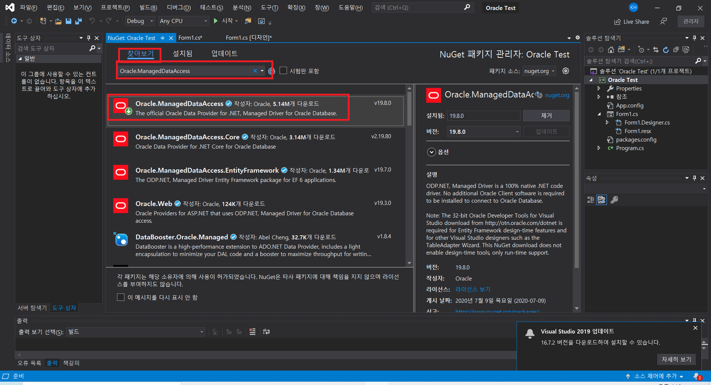Click Properties panel alphabetical sort icon
Screen dimensions: 711x385
click(601, 200)
